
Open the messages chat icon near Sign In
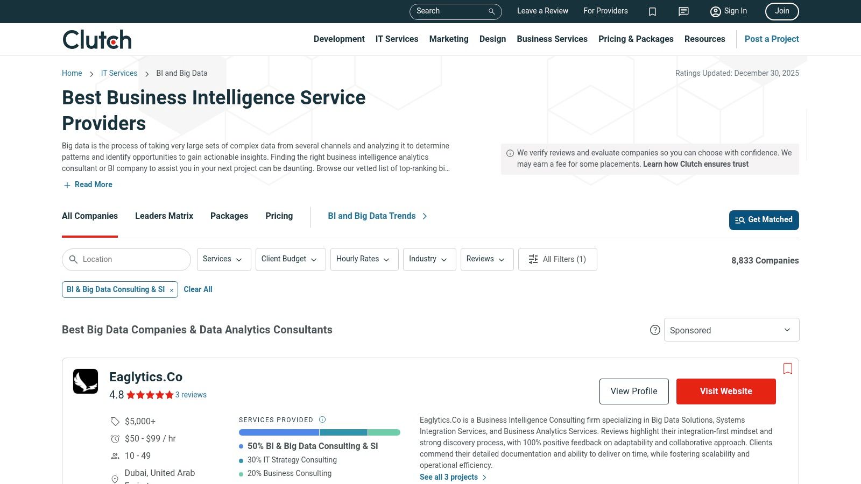683,11
